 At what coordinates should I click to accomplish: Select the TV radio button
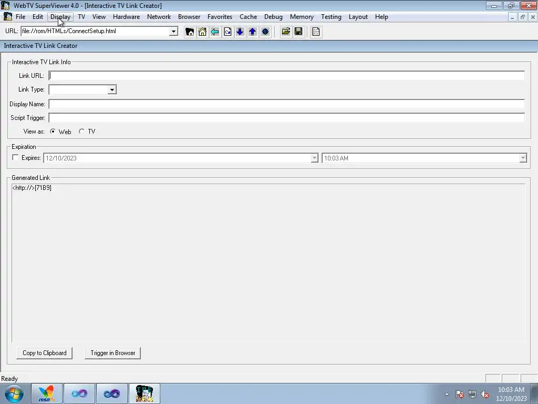(x=81, y=131)
